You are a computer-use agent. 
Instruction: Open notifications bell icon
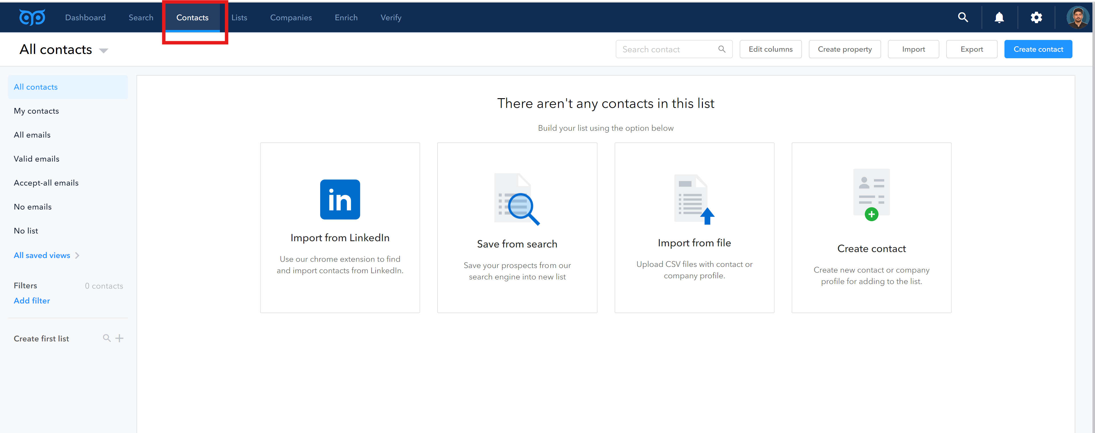point(999,17)
